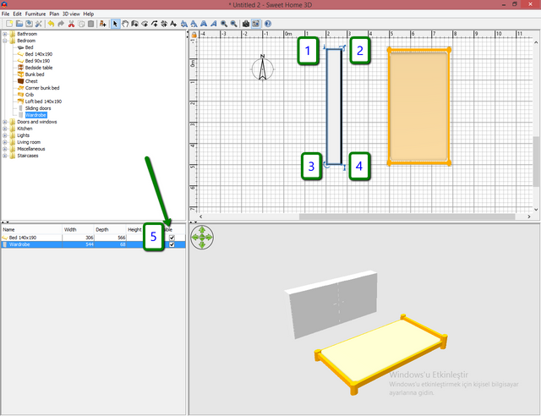Open Preferences from the toolbar

[x=39, y=24]
